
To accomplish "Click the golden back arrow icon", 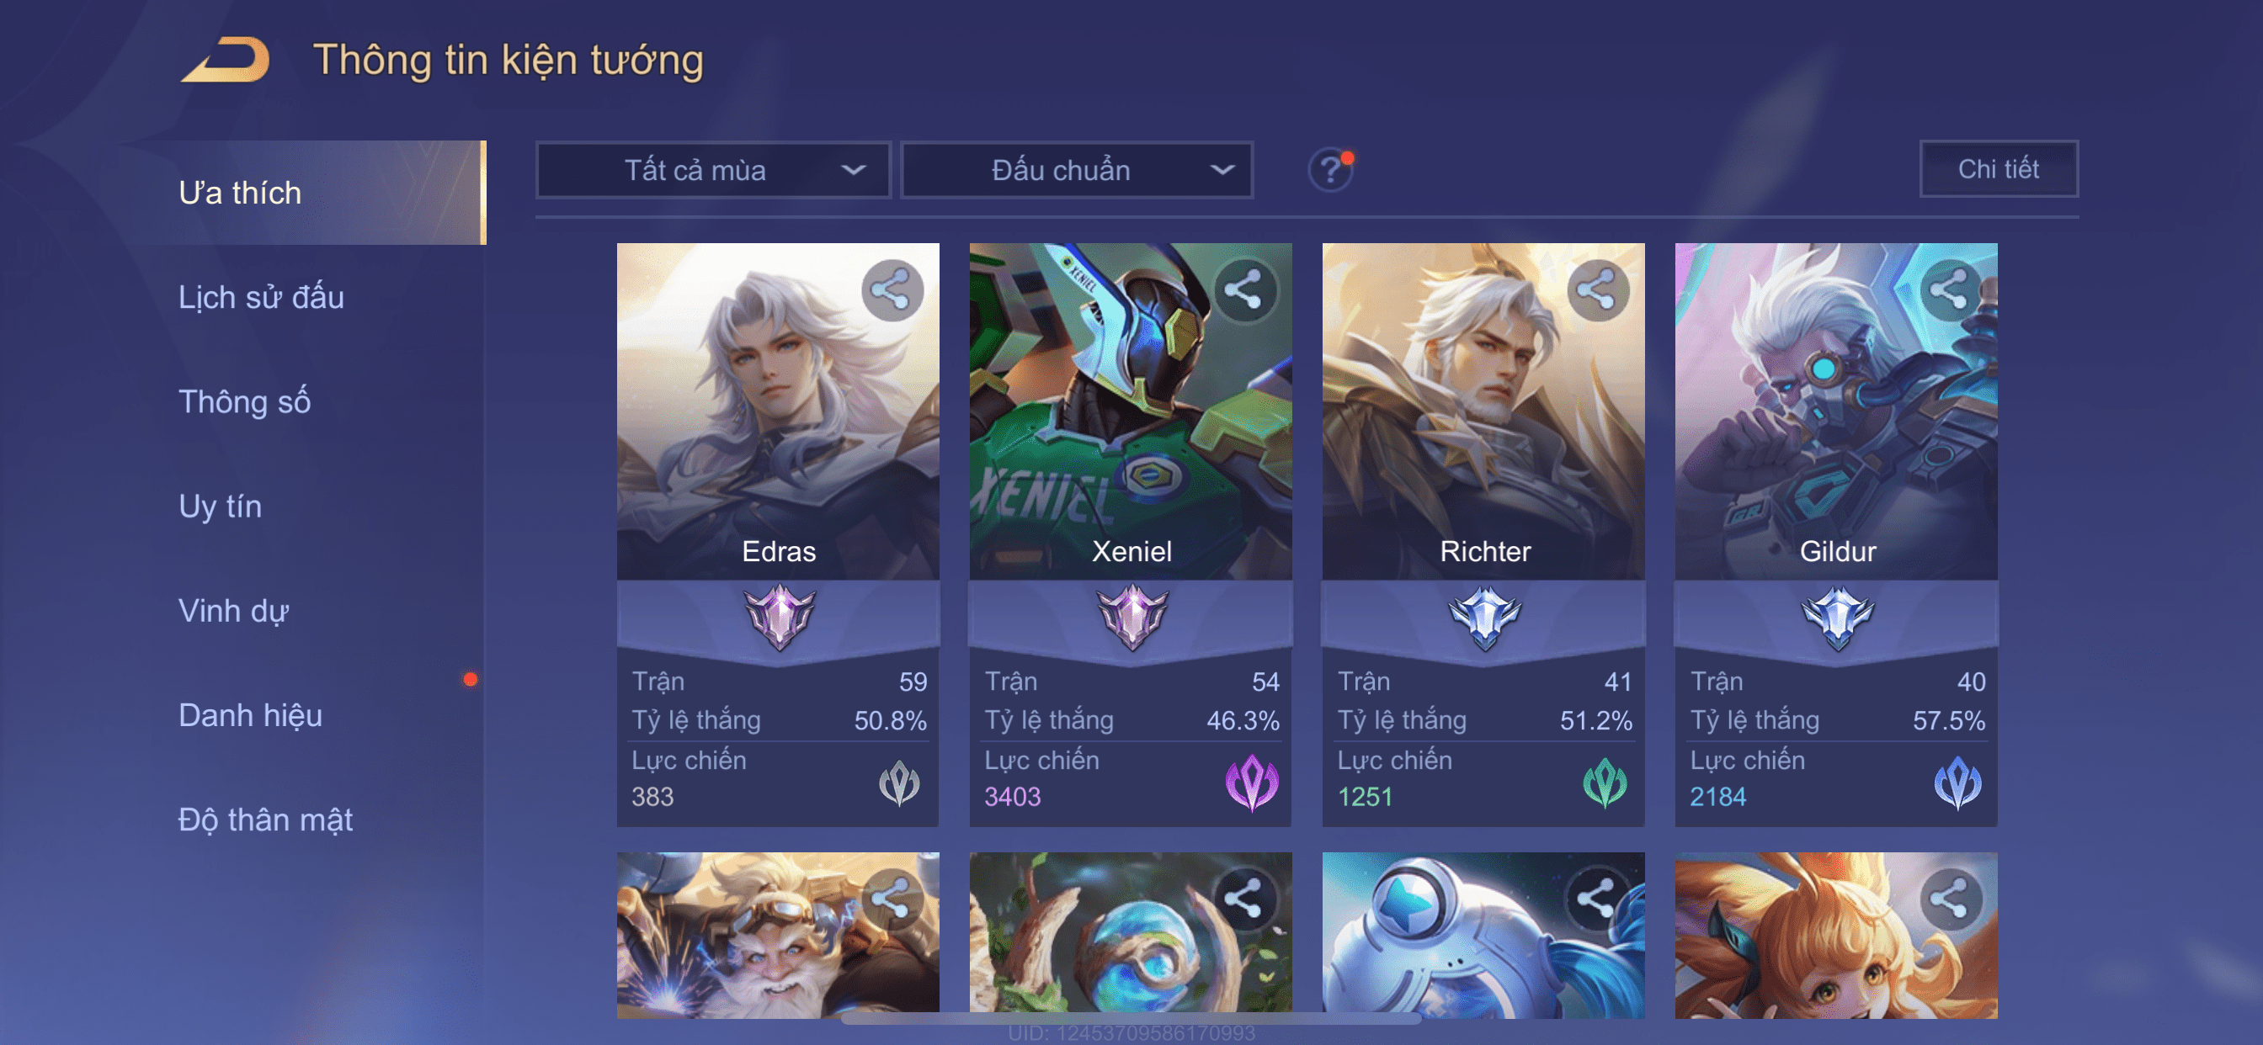I will coord(226,60).
